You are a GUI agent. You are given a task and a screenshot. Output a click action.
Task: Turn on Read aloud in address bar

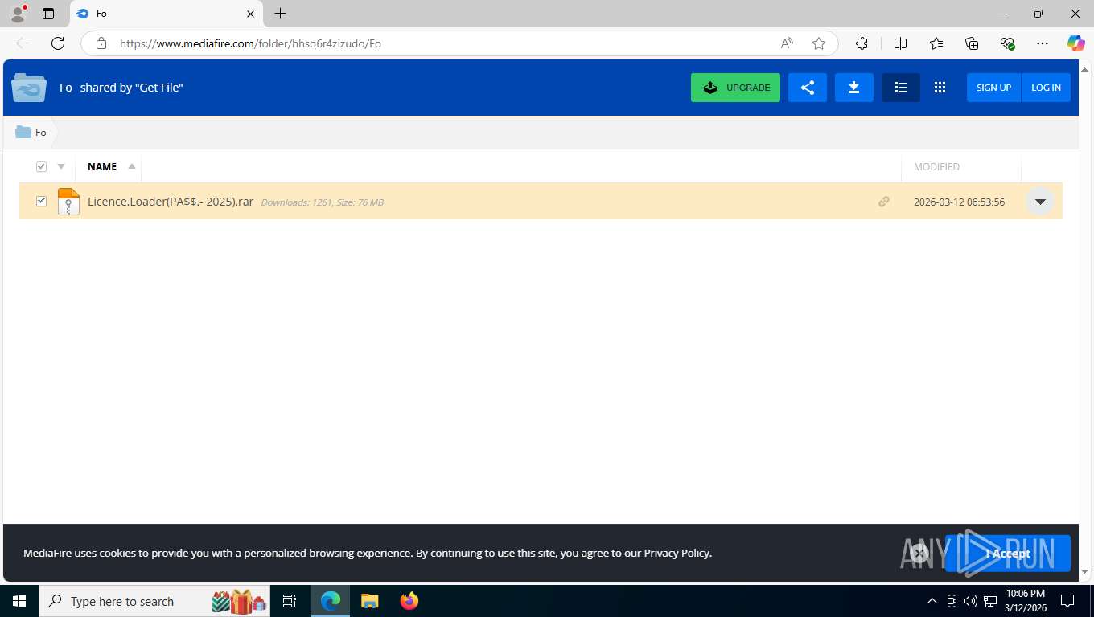[787, 43]
